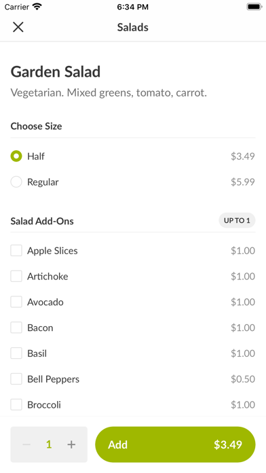Tick the Basil checkbox
Screen dimensions: 266x473
tap(16, 353)
